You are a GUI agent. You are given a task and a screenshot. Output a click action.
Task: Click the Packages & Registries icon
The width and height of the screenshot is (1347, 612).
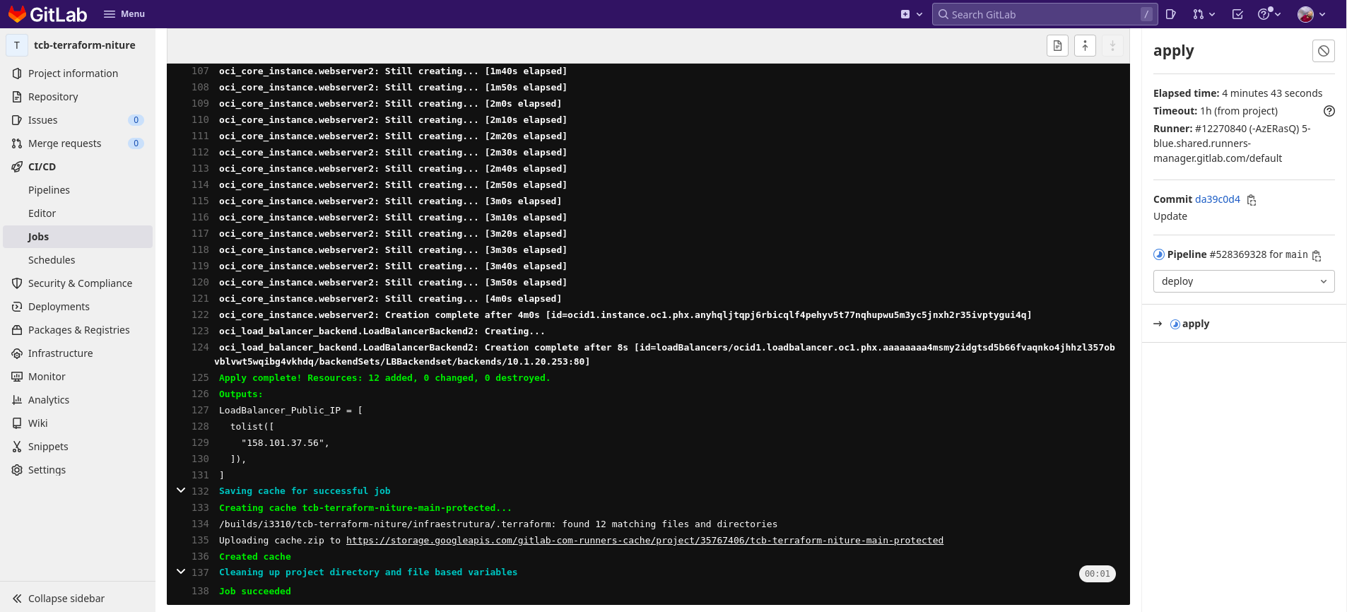(17, 330)
